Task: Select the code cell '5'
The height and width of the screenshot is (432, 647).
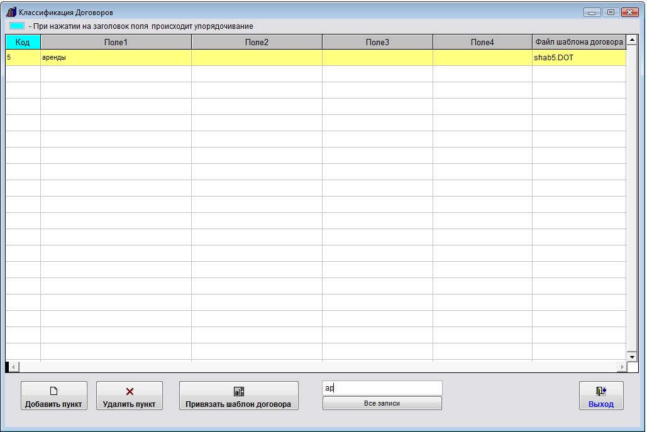Action: 23,58
